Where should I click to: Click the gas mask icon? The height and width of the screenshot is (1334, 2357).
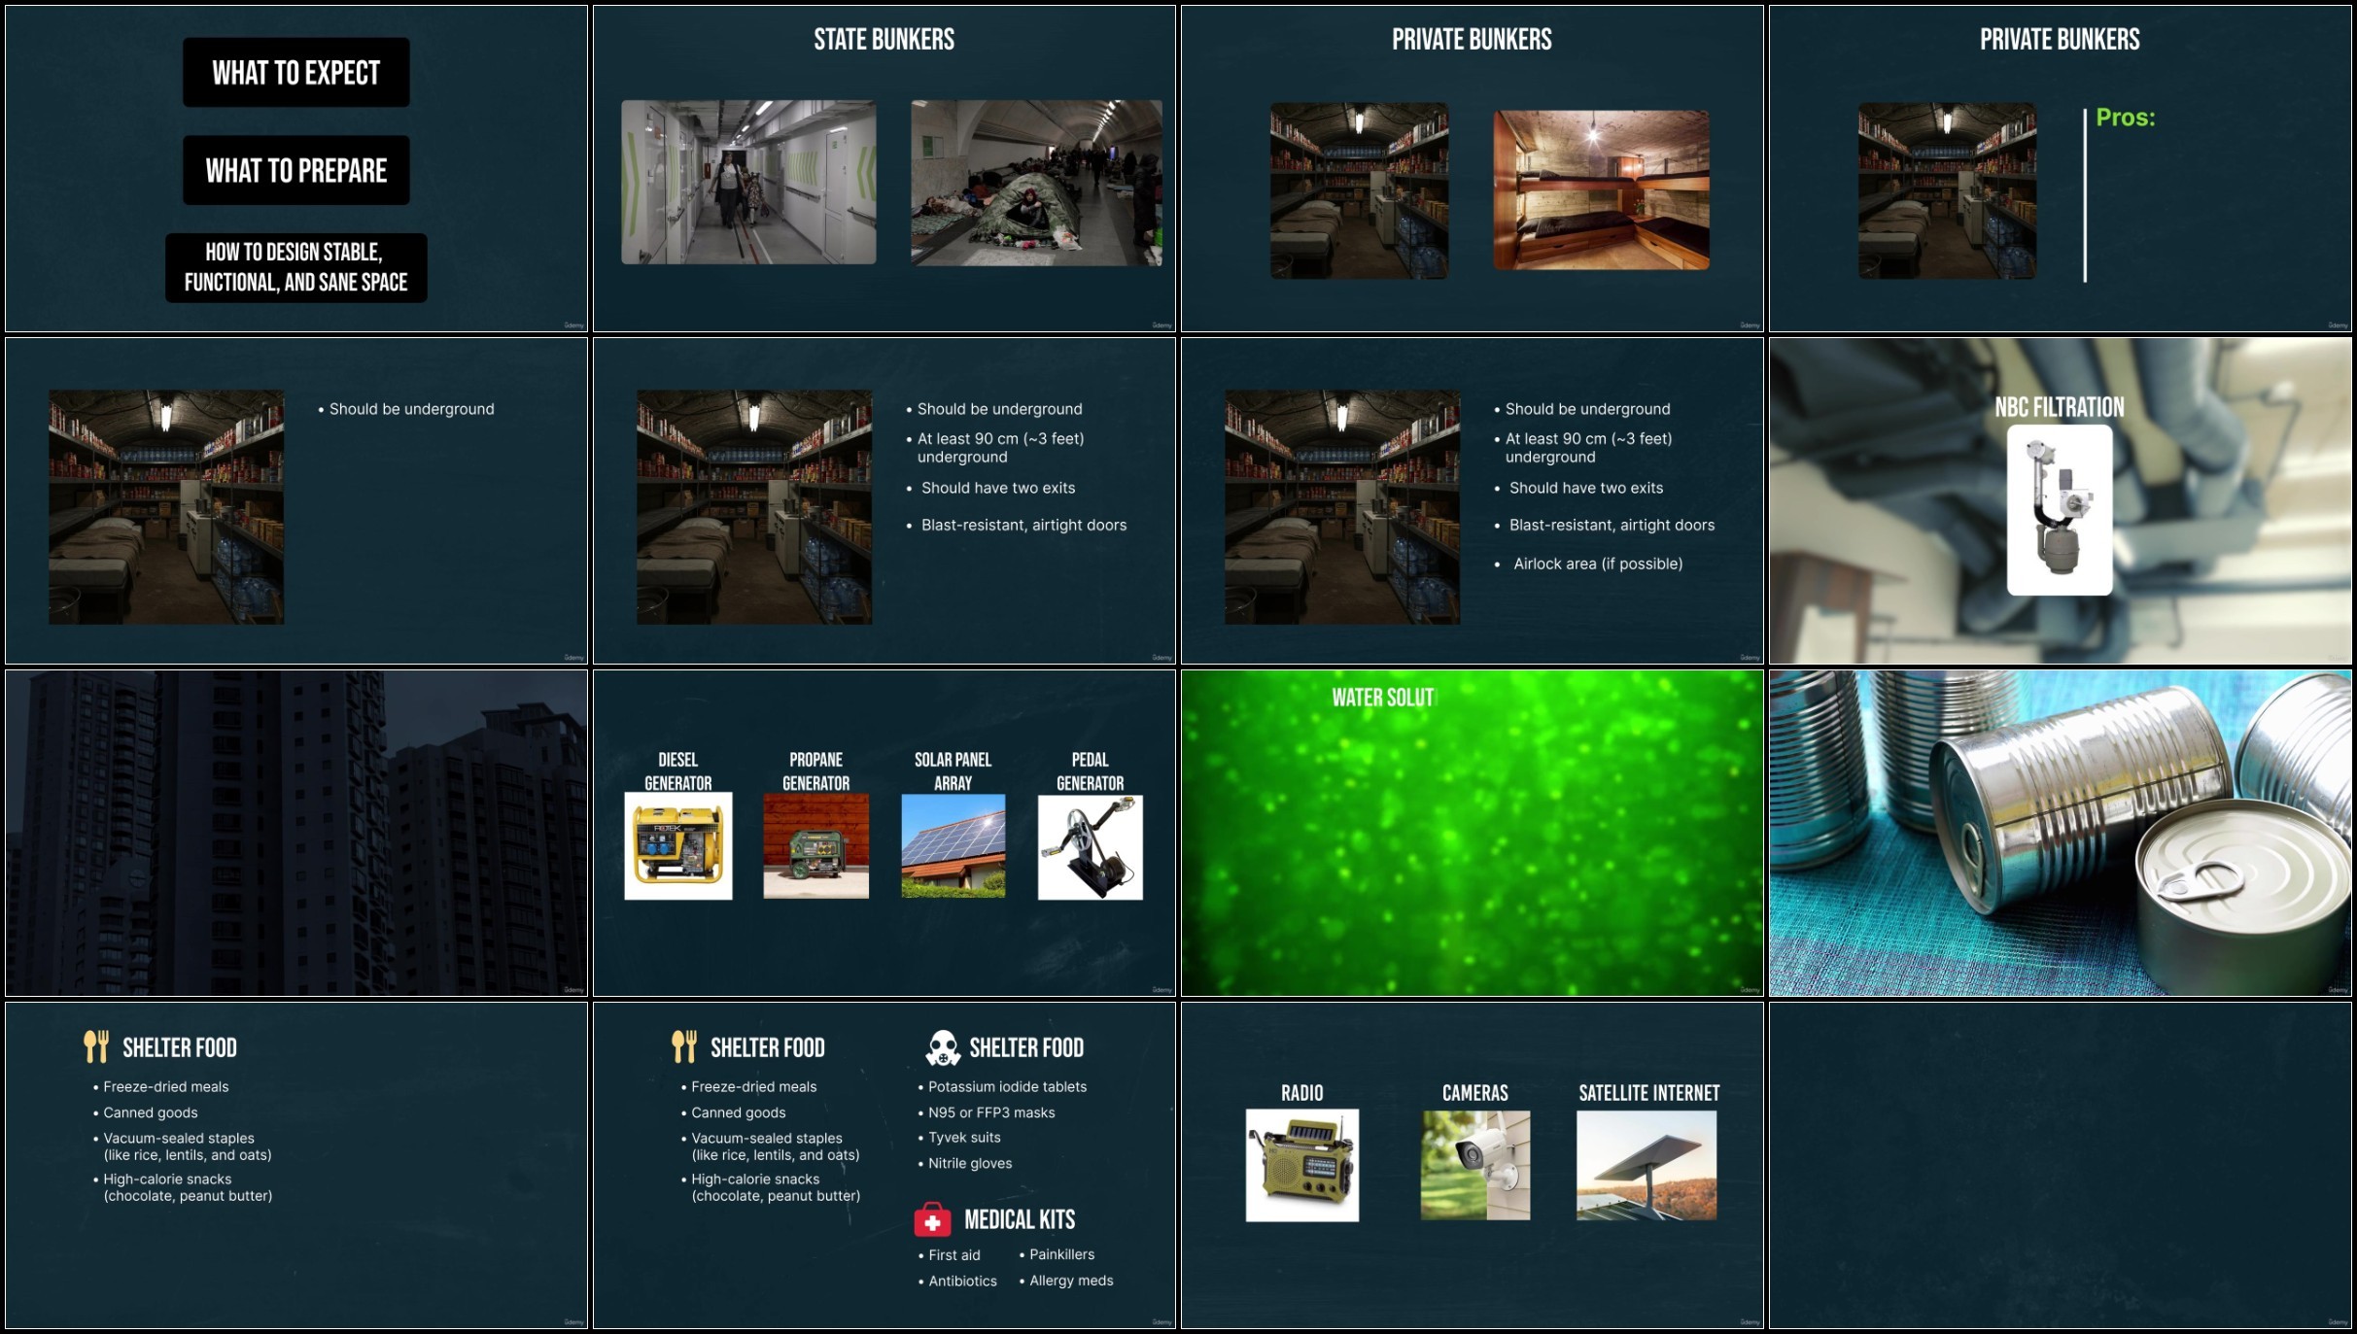[x=942, y=1047]
